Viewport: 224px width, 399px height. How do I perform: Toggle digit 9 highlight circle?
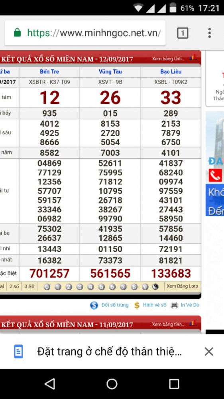pyautogui.click(x=145, y=287)
